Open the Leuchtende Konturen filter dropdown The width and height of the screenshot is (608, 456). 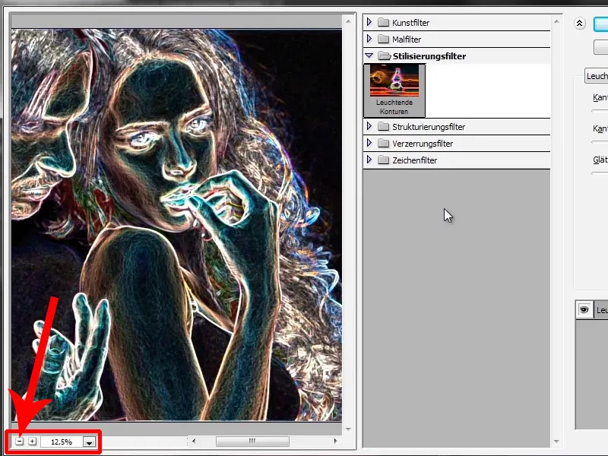(x=597, y=76)
